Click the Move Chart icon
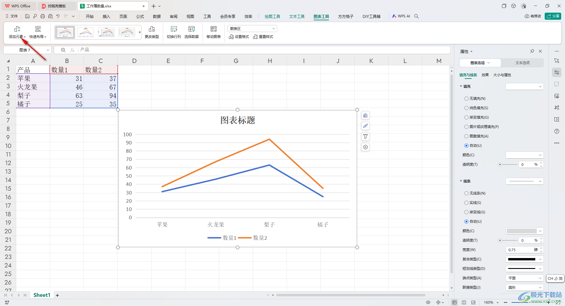This screenshot has height=306, width=565. point(214,29)
